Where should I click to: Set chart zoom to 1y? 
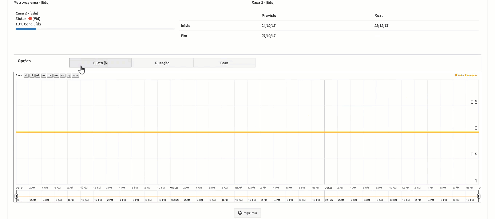click(69, 75)
